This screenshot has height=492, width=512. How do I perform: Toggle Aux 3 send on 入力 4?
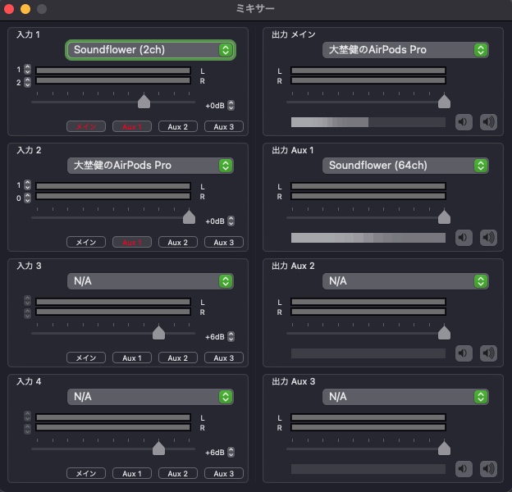tap(224, 474)
